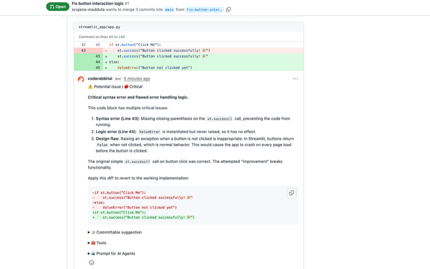Click the CodeRabbit bot avatar

pyautogui.click(x=80, y=79)
